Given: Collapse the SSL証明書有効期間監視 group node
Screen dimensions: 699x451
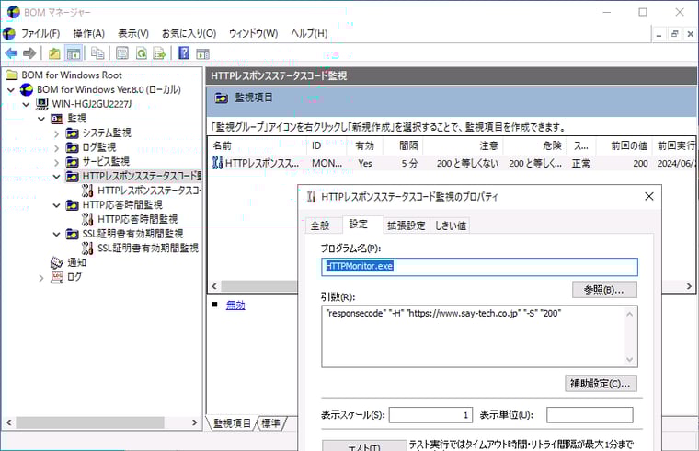Looking at the screenshot, I should click(57, 234).
